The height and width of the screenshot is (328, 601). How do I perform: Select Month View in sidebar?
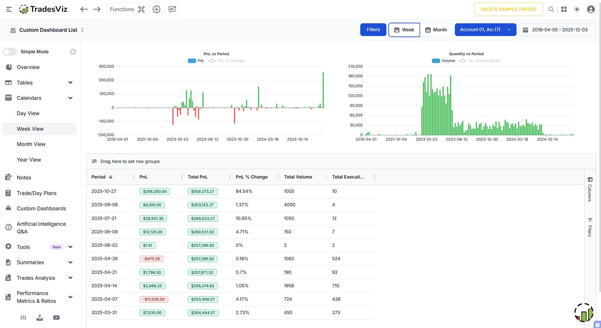click(31, 144)
